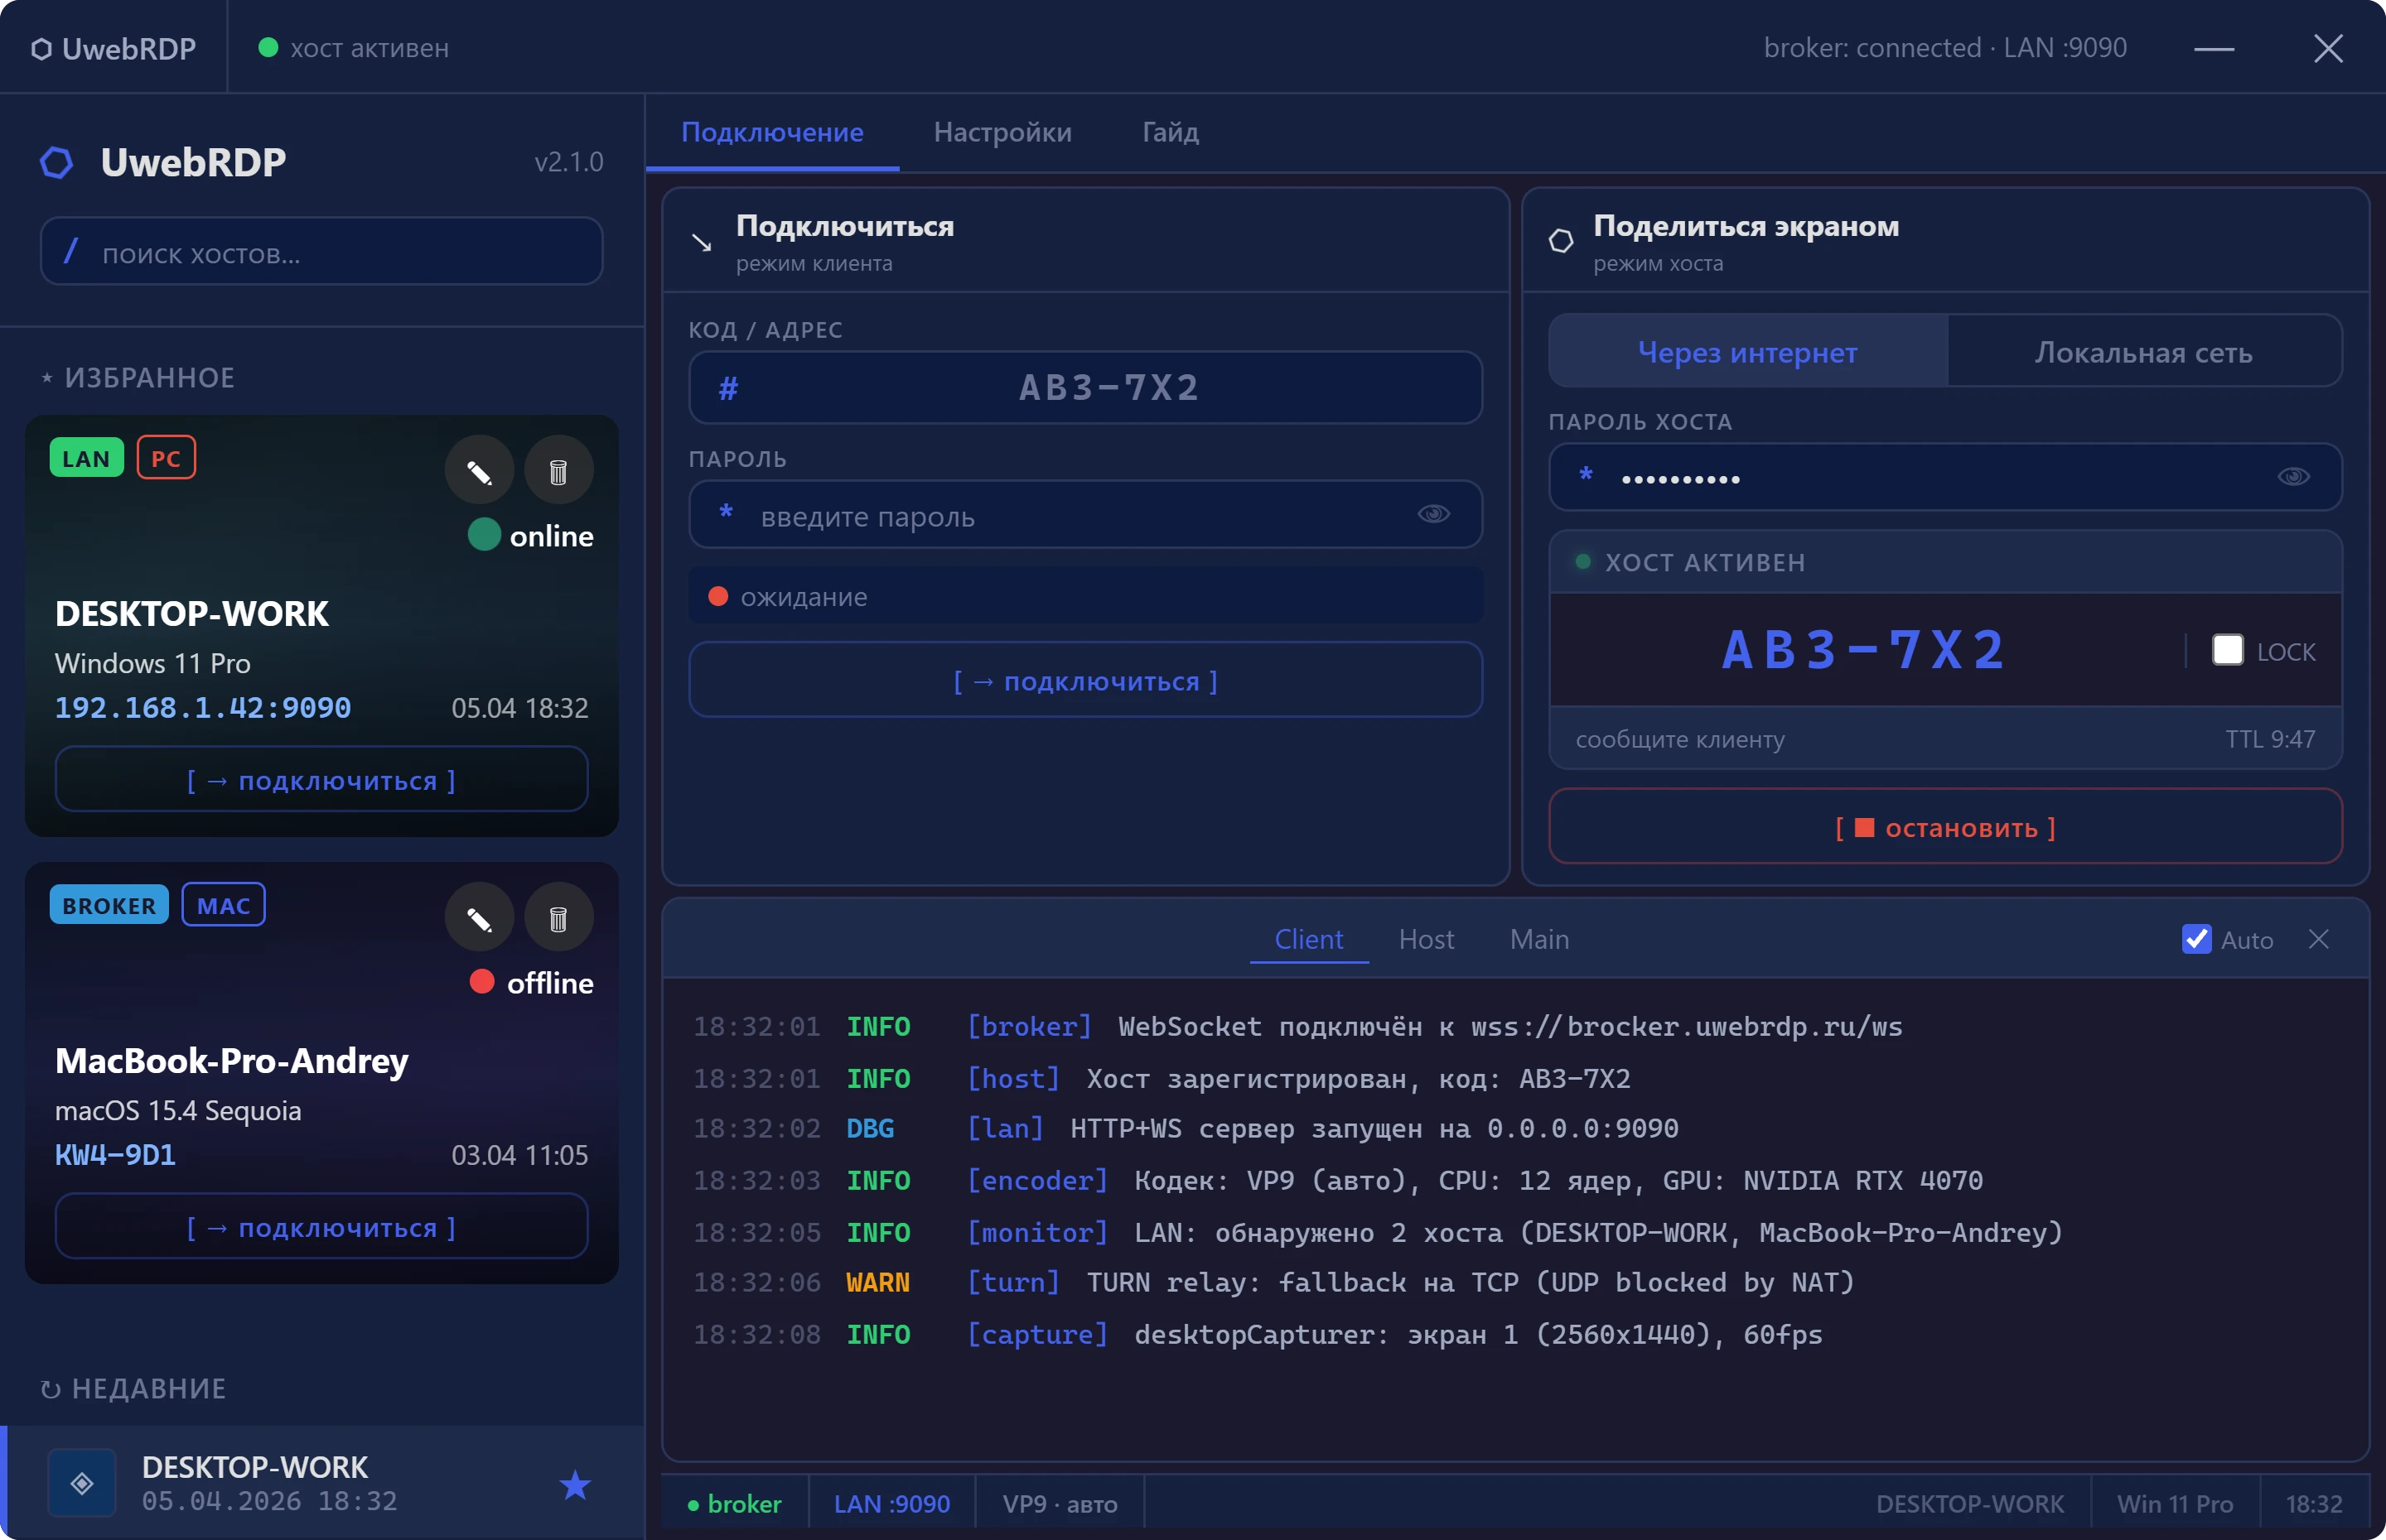Minimize the UwebRDP window
The width and height of the screenshot is (2386, 1540).
tap(2214, 49)
